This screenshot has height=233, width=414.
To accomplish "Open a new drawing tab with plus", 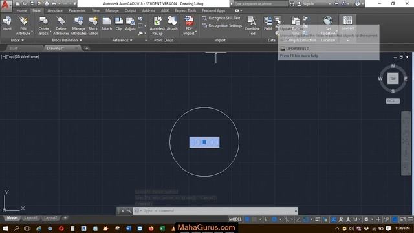I will point(87,48).
